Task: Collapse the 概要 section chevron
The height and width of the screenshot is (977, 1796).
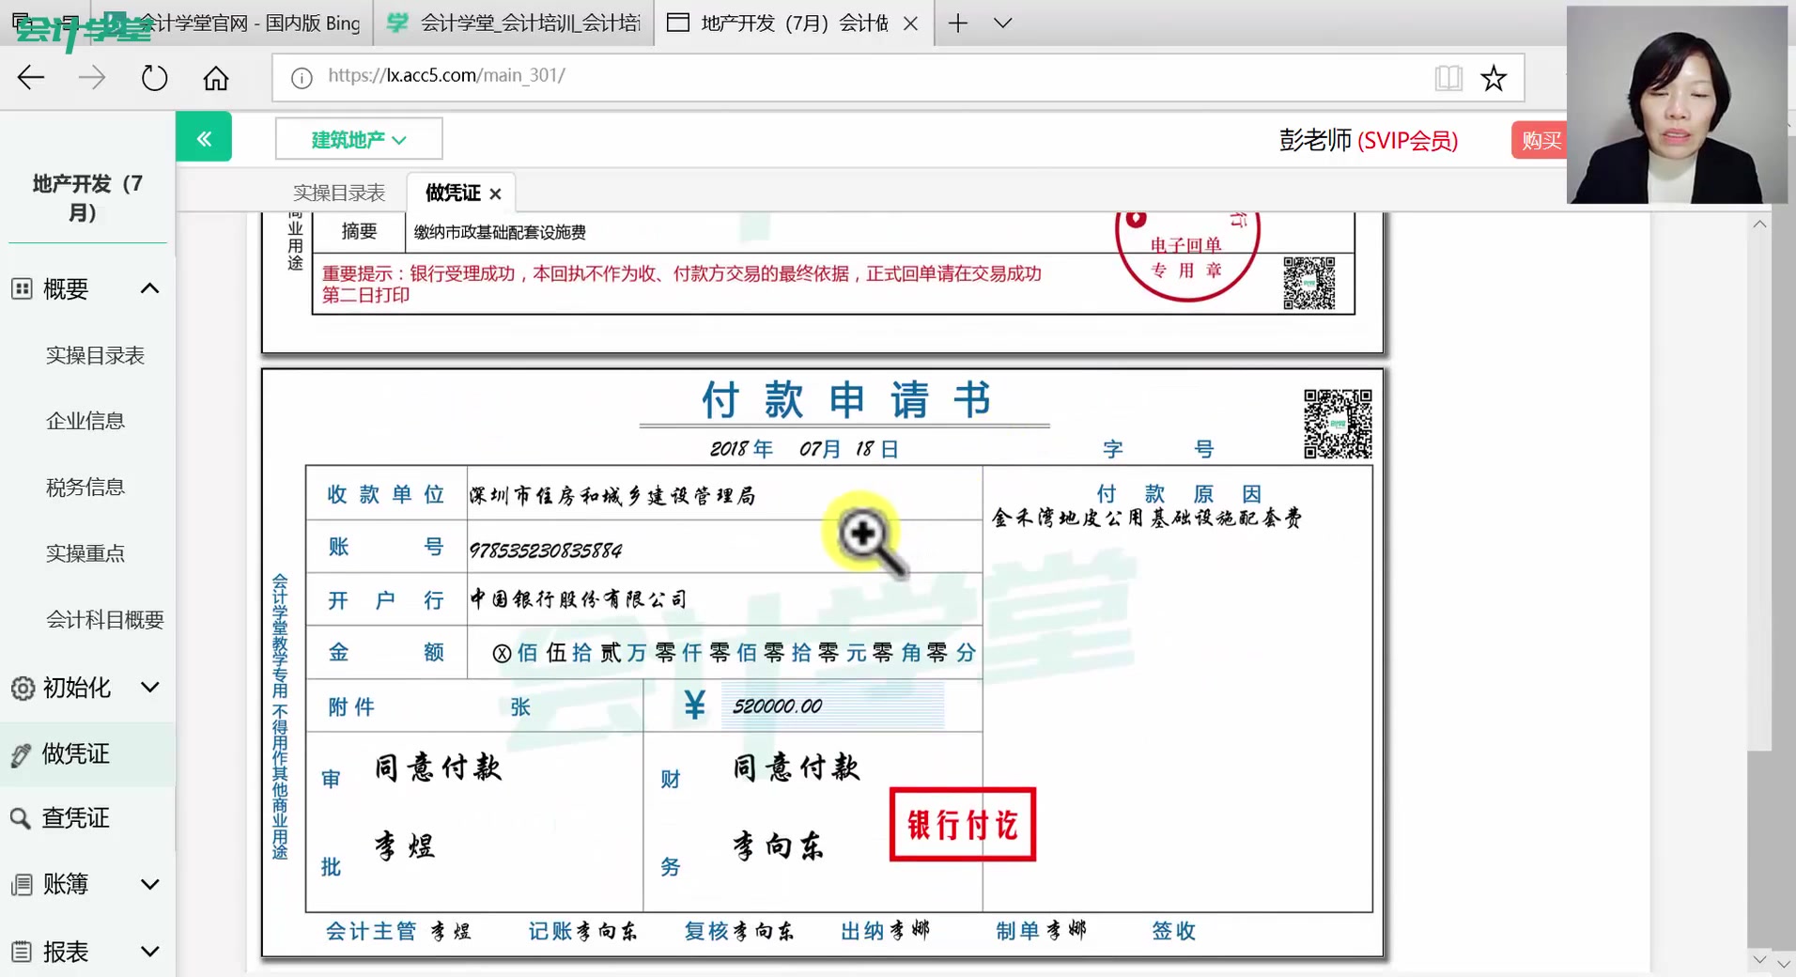Action: [x=149, y=288]
